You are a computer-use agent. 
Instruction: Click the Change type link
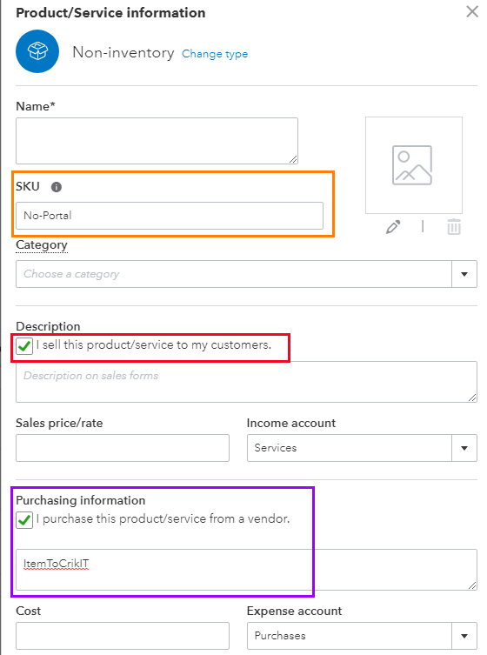pos(215,54)
